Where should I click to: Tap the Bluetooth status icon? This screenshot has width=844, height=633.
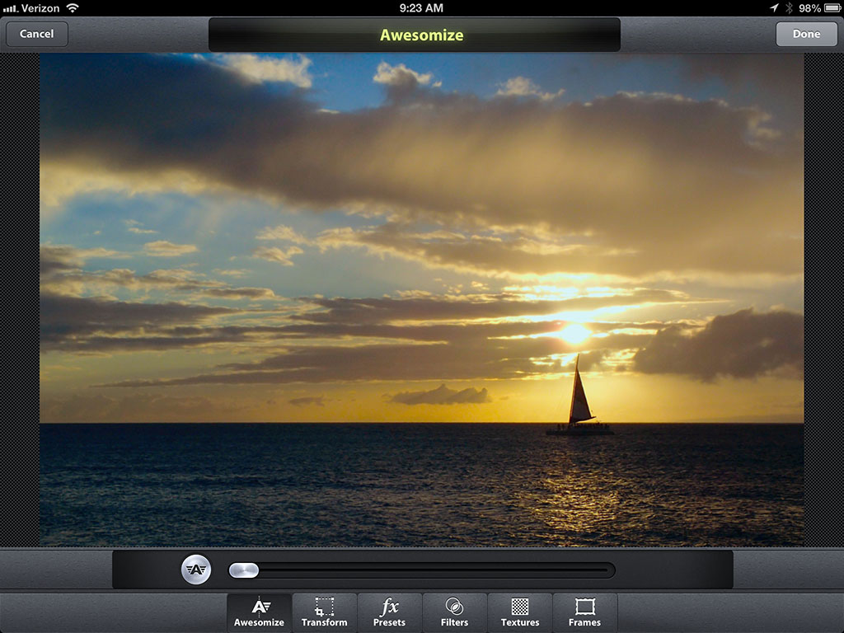[x=789, y=7]
